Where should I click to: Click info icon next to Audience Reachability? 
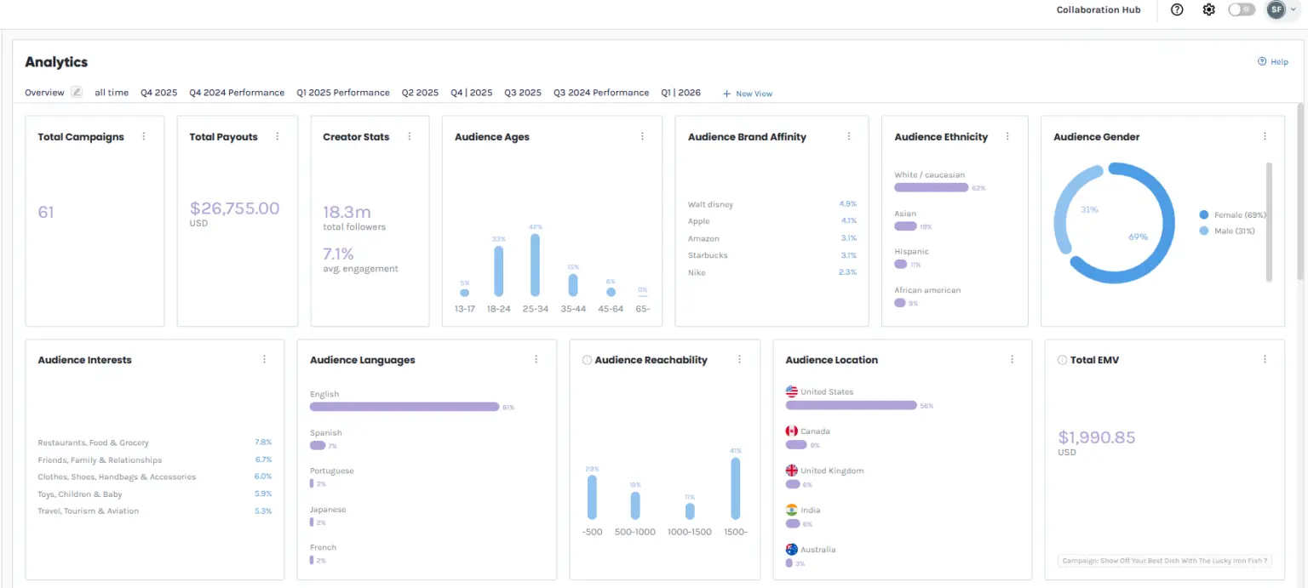coord(587,360)
